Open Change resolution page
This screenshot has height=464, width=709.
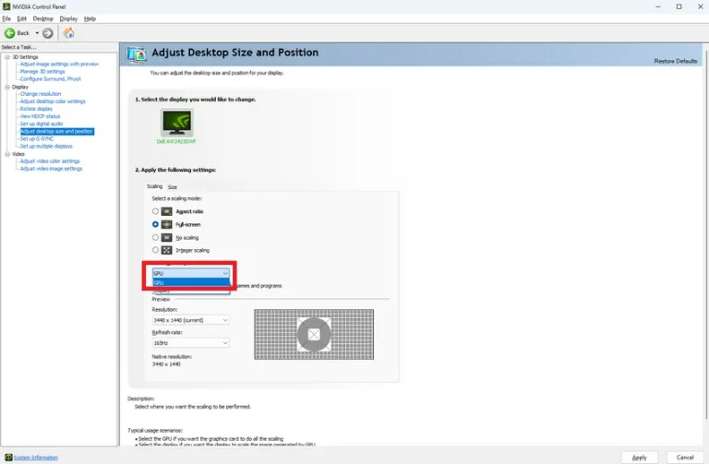tap(41, 94)
